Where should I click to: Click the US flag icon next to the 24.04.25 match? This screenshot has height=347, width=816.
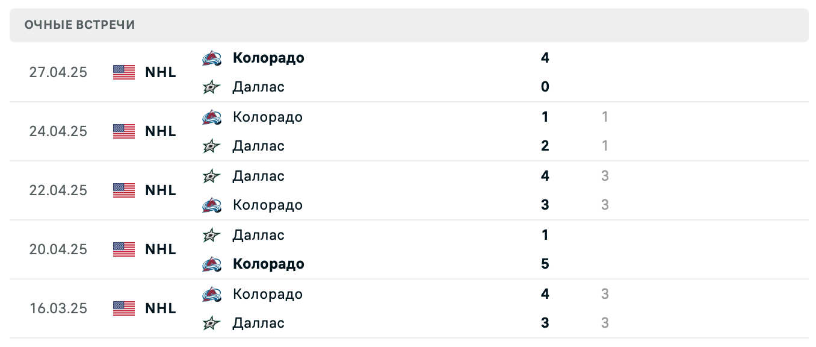pyautogui.click(x=123, y=131)
